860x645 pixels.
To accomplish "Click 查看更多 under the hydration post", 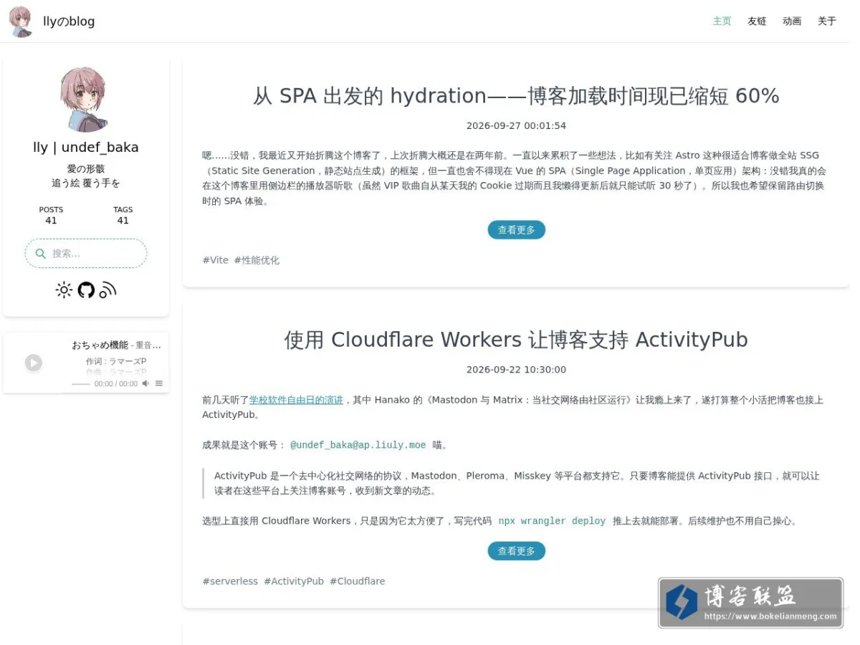I will (x=516, y=230).
